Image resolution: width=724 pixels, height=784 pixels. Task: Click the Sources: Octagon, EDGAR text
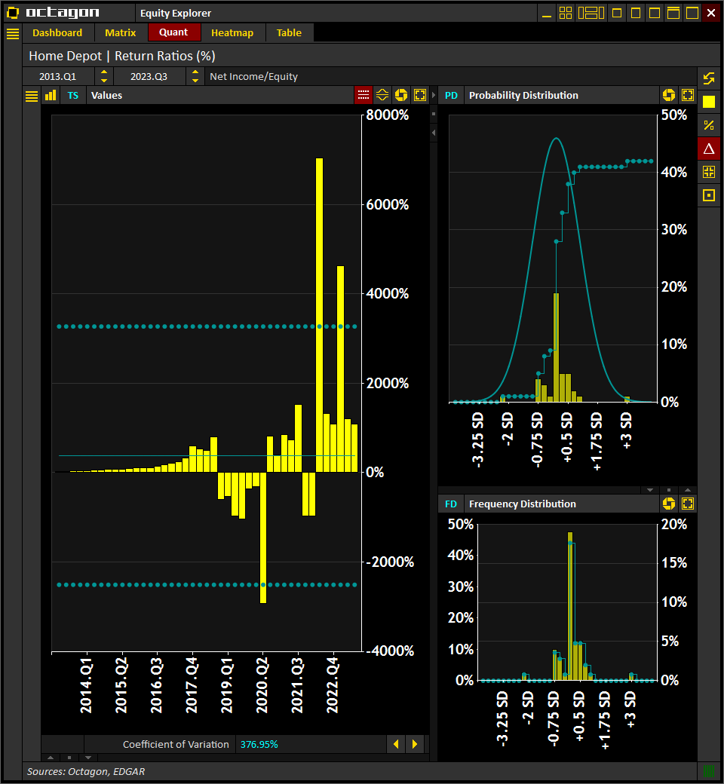[x=86, y=771]
